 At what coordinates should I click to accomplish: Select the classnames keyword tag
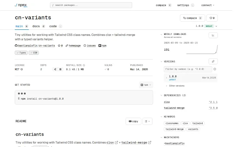(172, 123)
